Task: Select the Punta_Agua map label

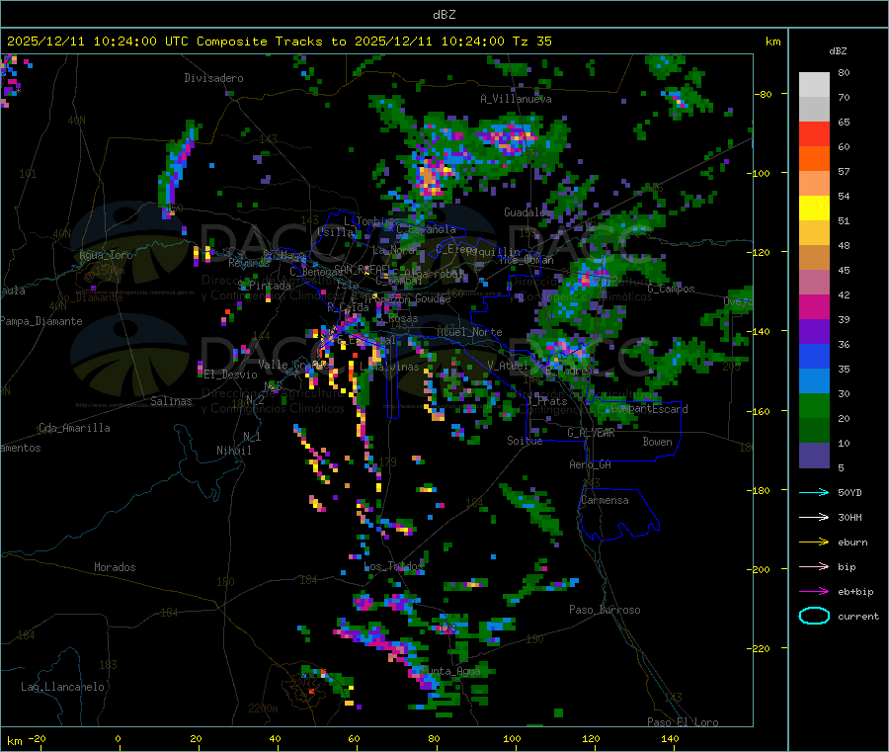Action: 450,671
